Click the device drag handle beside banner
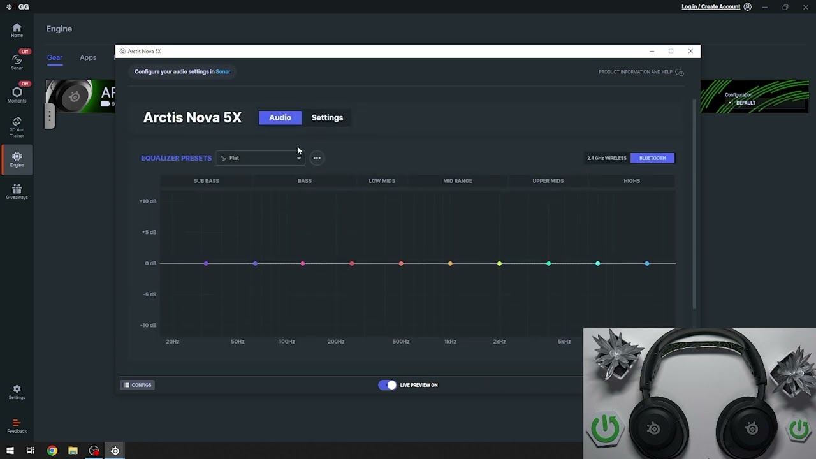This screenshot has width=816, height=459. (49, 116)
